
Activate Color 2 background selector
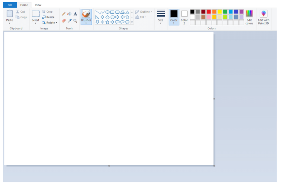tap(184, 17)
